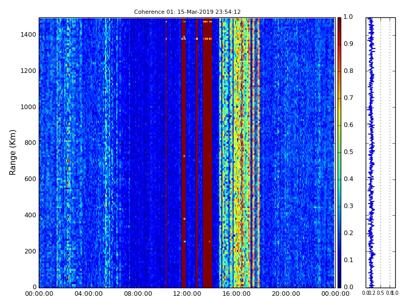Click the 08:00:00 time axis label

coord(138,294)
